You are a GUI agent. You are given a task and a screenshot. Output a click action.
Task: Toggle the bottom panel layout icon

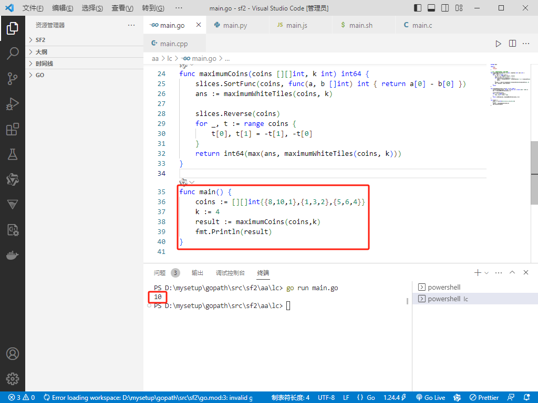pos(431,8)
